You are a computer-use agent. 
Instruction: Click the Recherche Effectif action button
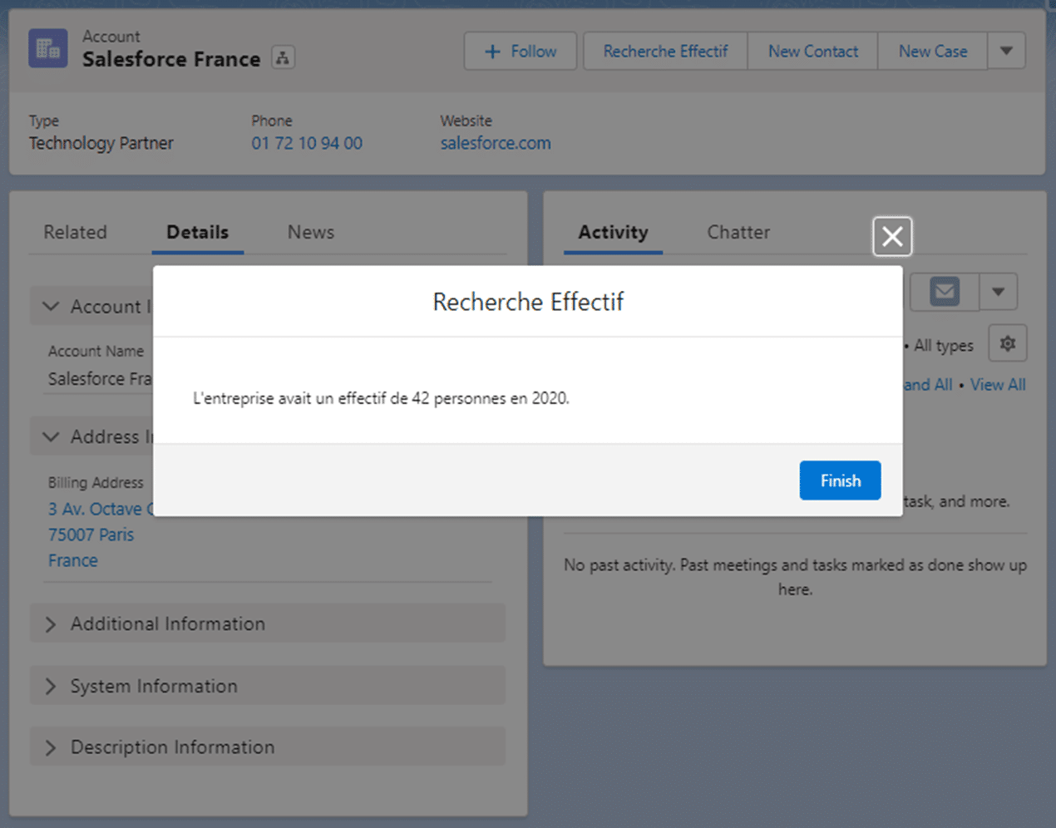coord(665,52)
